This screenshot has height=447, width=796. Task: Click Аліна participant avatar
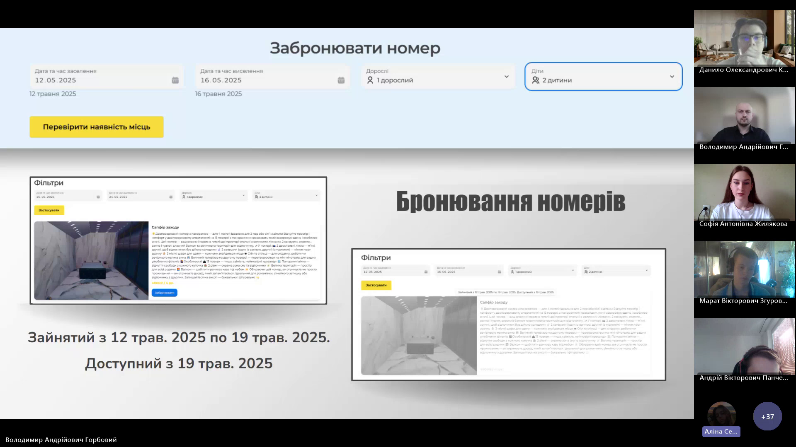pos(721,415)
